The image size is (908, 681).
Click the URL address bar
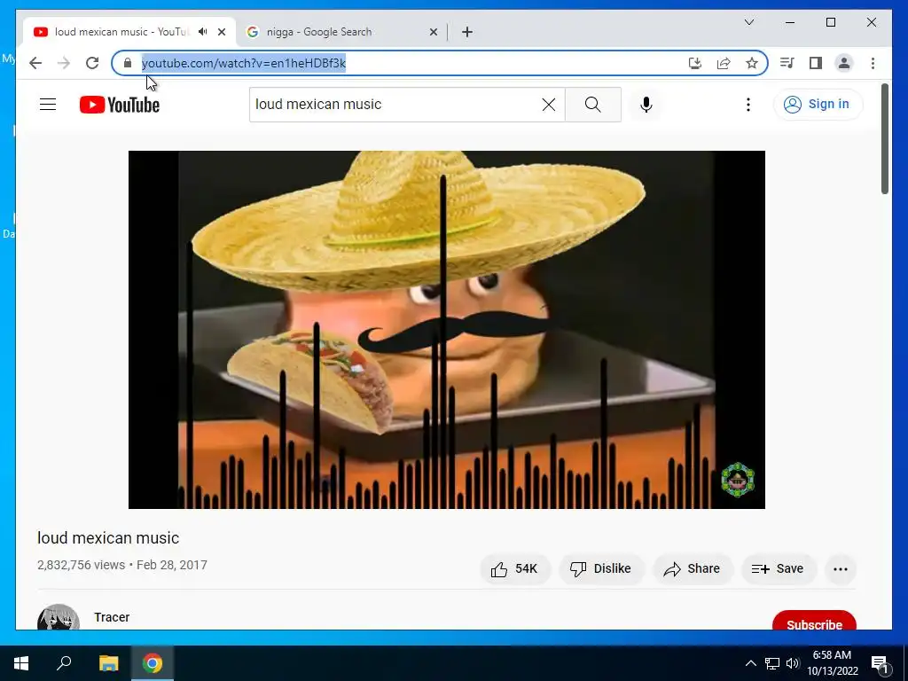click(405, 63)
